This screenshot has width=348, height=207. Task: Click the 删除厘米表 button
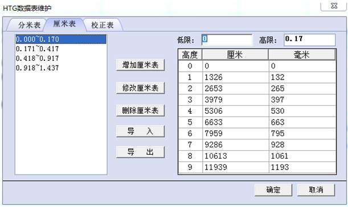[140, 110]
